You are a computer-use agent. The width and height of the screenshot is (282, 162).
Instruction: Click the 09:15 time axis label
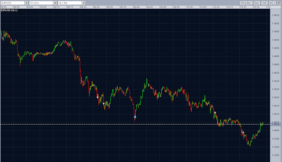click(x=70, y=7)
